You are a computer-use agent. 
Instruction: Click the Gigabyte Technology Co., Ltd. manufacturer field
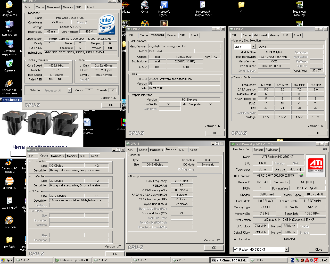(184, 46)
